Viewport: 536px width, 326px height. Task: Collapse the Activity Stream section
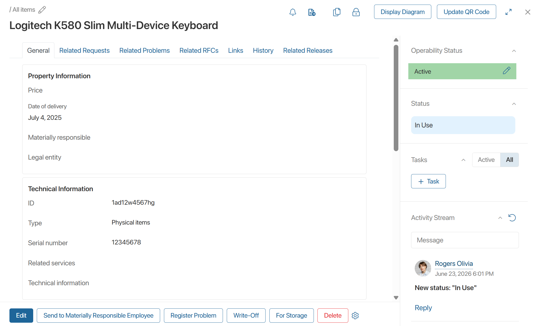click(x=500, y=218)
